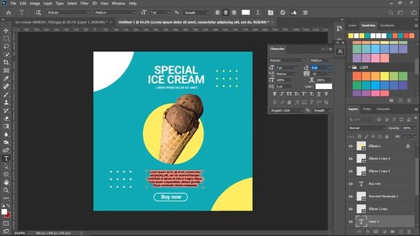
Task: Click the Home icon in options bar
Action: (x=9, y=12)
